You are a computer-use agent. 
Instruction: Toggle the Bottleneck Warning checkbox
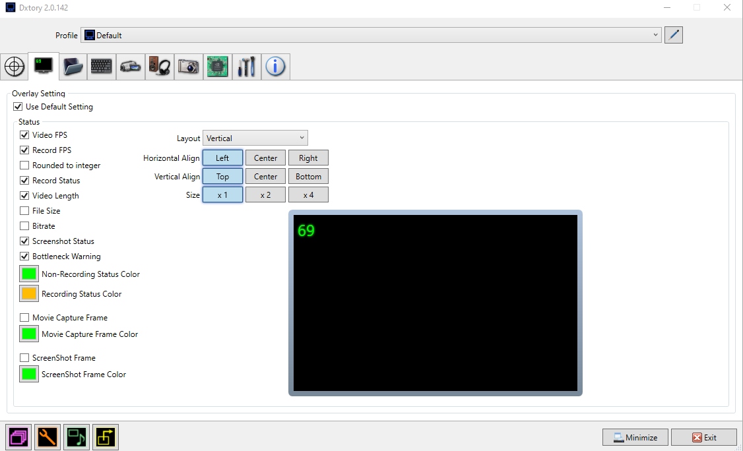tap(24, 256)
